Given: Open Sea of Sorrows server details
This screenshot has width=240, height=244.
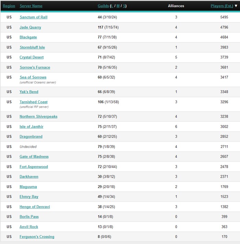Looking at the screenshot, I should point(33,77).
